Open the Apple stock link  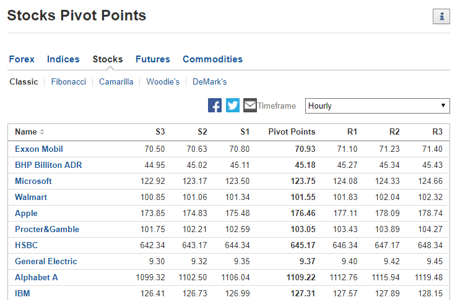click(26, 214)
